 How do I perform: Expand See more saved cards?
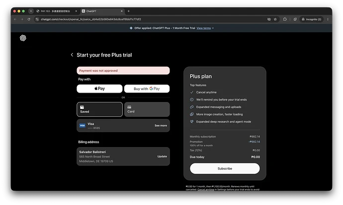pyautogui.click(x=161, y=126)
